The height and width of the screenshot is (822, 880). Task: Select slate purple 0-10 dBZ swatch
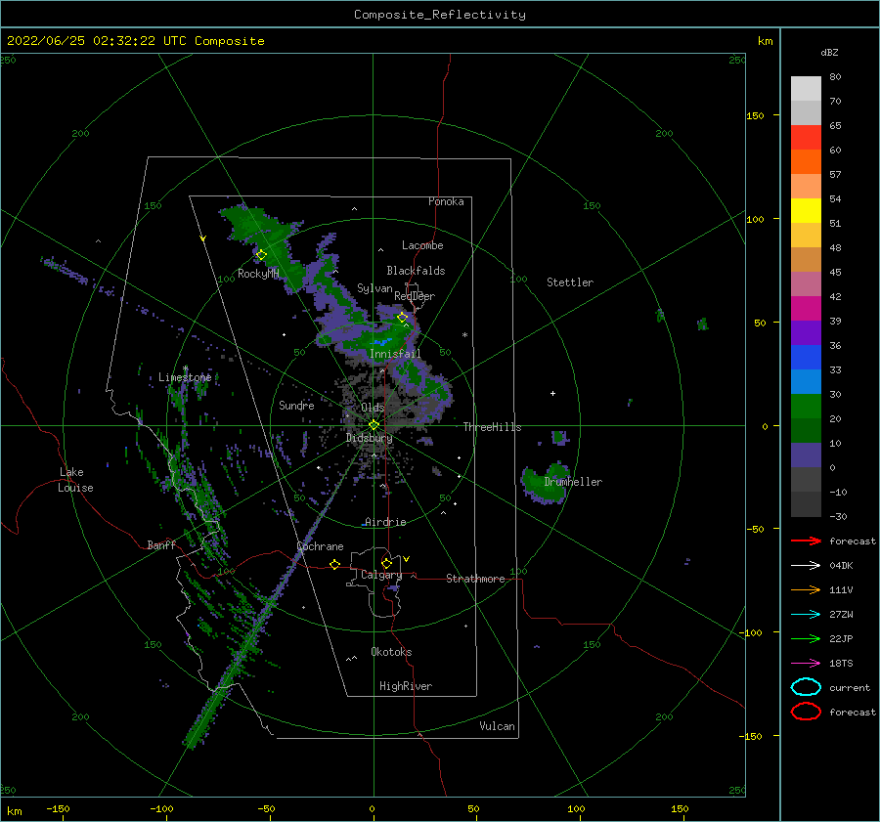(806, 455)
